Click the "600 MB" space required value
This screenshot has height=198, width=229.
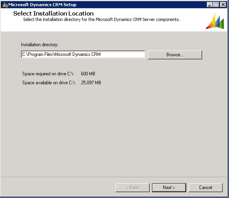pos(88,74)
